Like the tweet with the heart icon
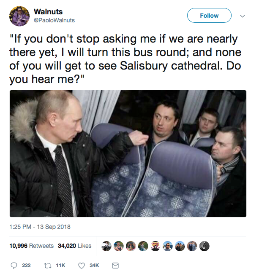This screenshot has height=271, width=259. click(82, 265)
